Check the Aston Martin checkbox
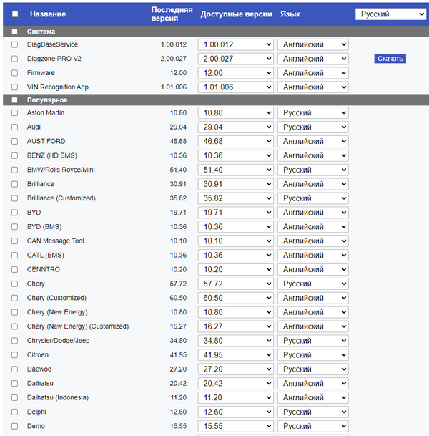Viewport: 429px width, 436px height. click(x=14, y=113)
